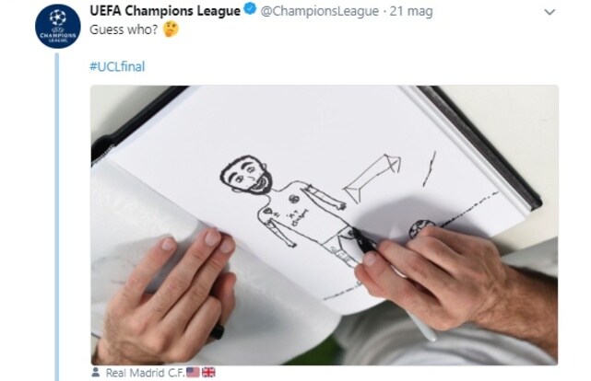Click the tagged-person icon below the photo
Screen dimensions: 591x381
tap(96, 373)
